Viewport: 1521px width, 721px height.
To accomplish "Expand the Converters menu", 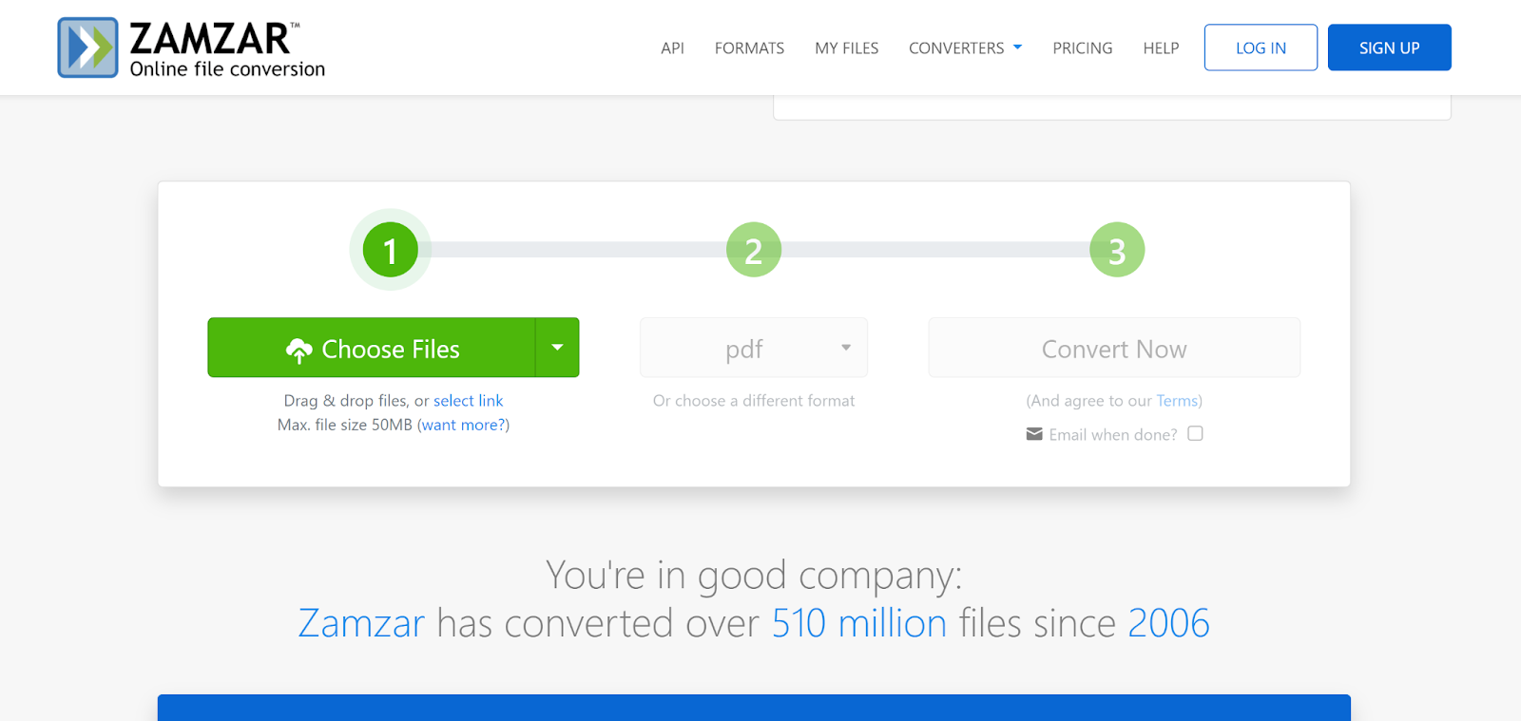I will 965,47.
